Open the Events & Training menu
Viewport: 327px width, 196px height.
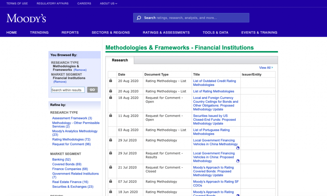(259, 33)
